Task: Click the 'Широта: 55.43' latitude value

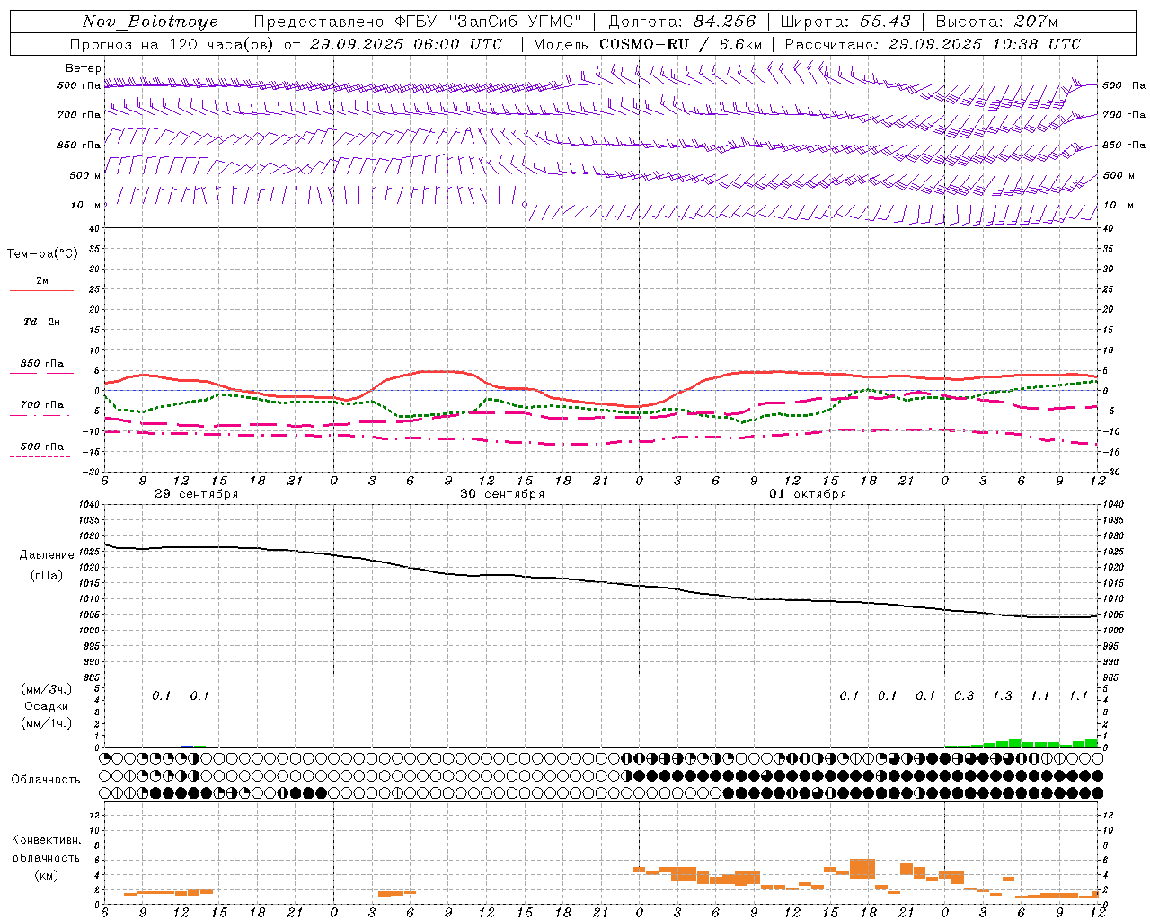Action: (845, 22)
